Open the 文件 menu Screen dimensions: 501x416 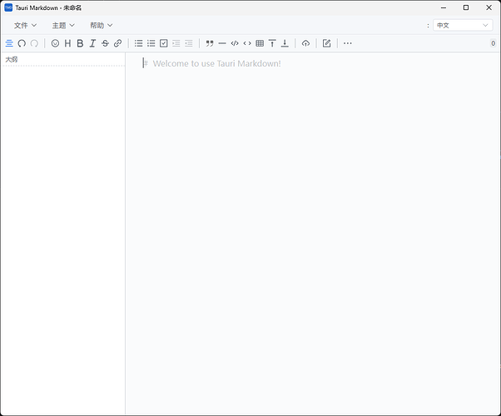25,25
